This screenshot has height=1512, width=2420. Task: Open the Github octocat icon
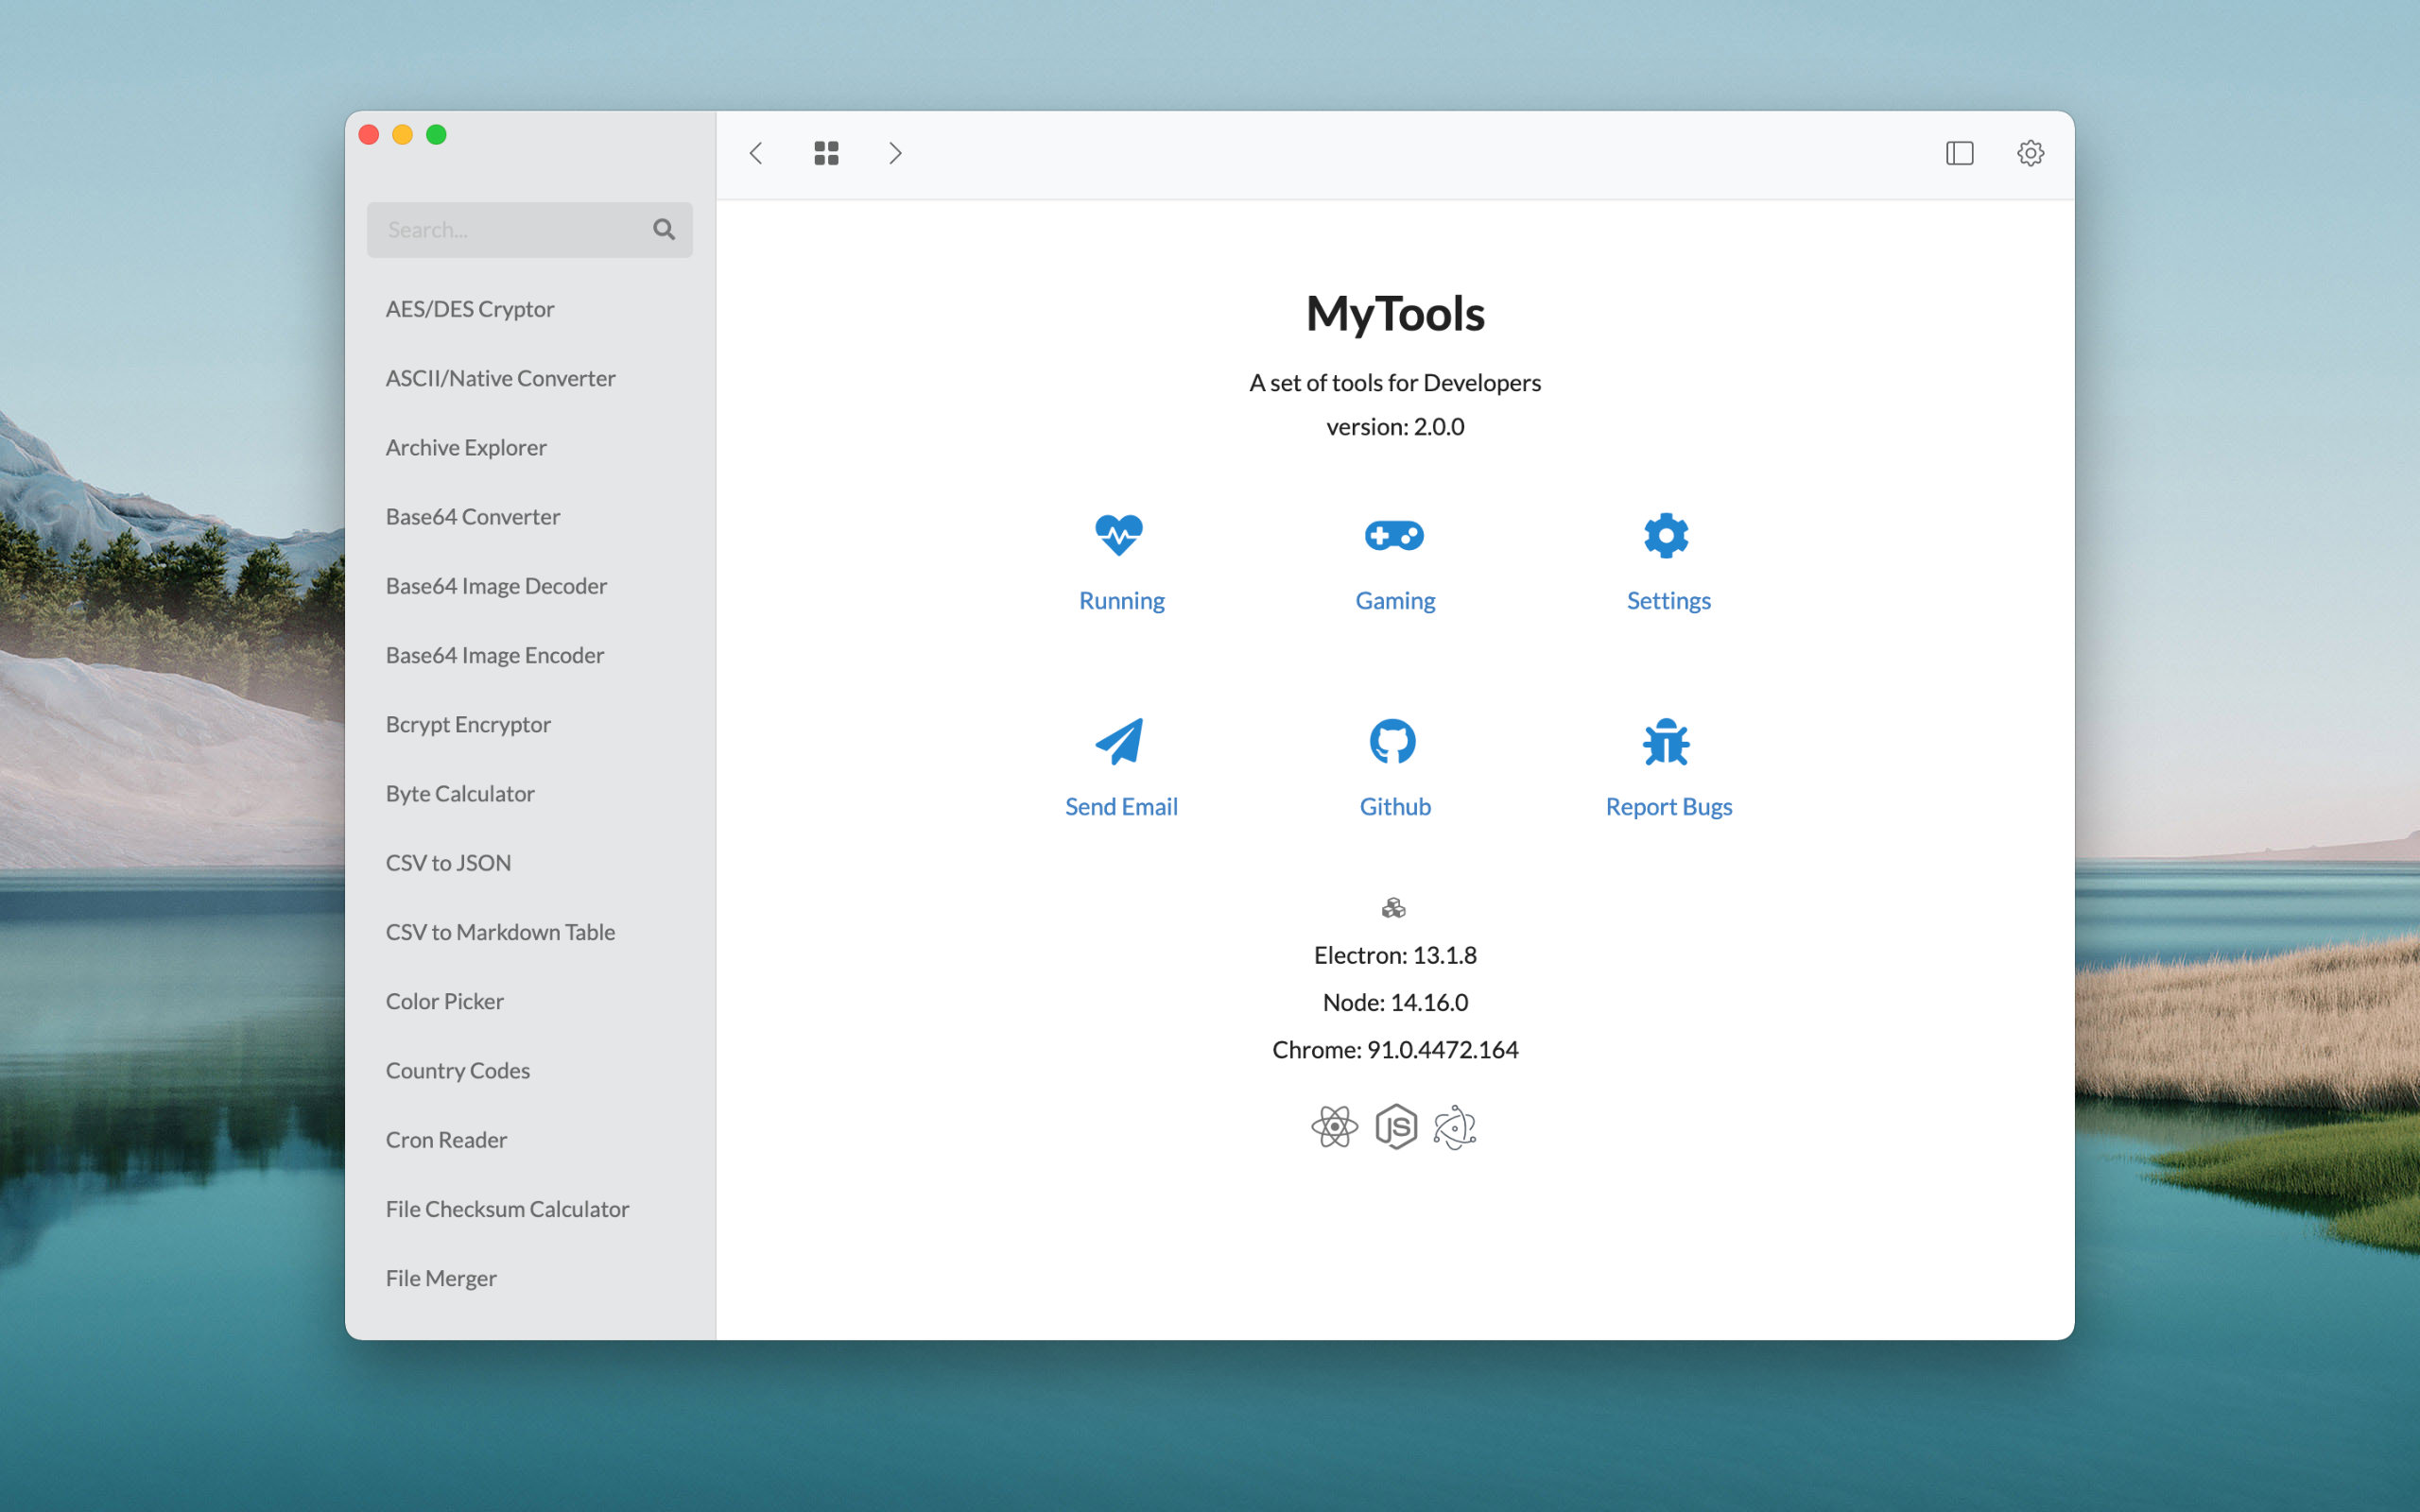(x=1392, y=741)
